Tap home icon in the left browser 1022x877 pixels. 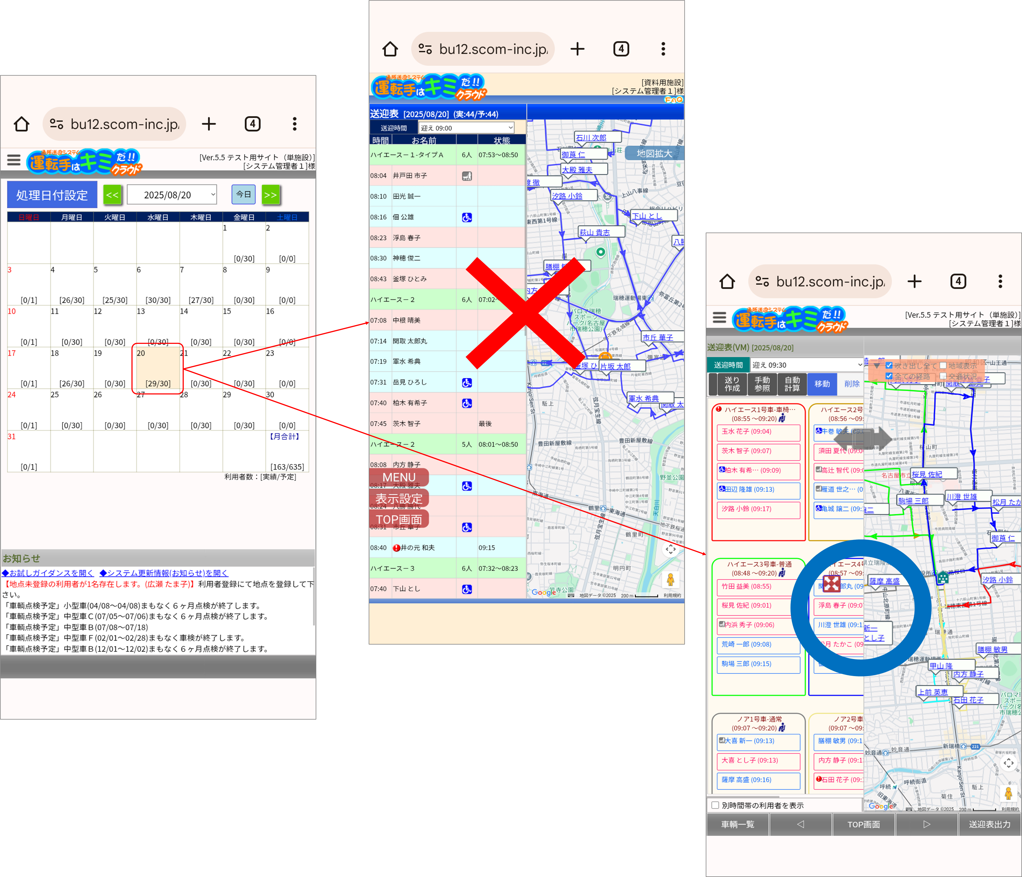(x=22, y=124)
